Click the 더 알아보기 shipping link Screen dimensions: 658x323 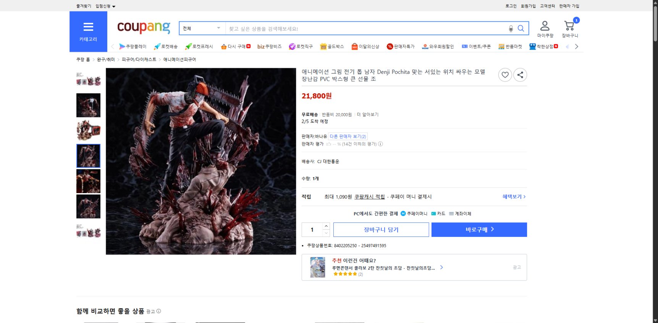(368, 114)
